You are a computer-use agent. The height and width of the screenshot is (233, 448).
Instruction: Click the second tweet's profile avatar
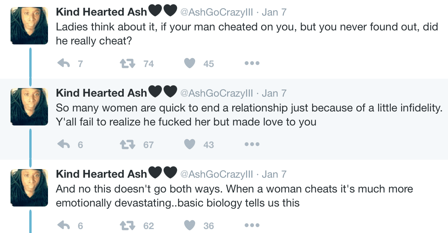(x=29, y=107)
